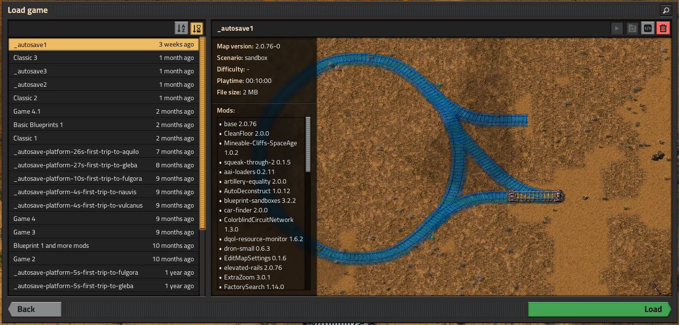Click the squeak-through-2 0.1.5 mod entry
Image resolution: width=679 pixels, height=325 pixels.
click(257, 162)
